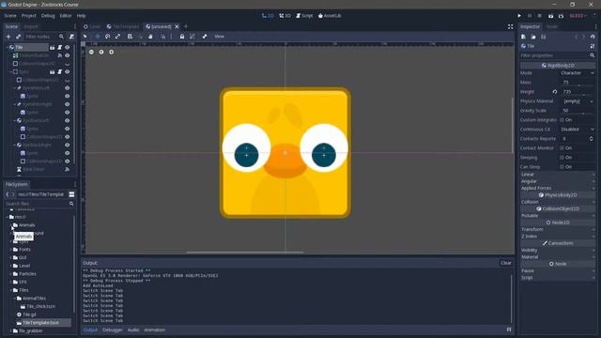
Task: Click the group children icon in toolbar
Action: click(193, 37)
